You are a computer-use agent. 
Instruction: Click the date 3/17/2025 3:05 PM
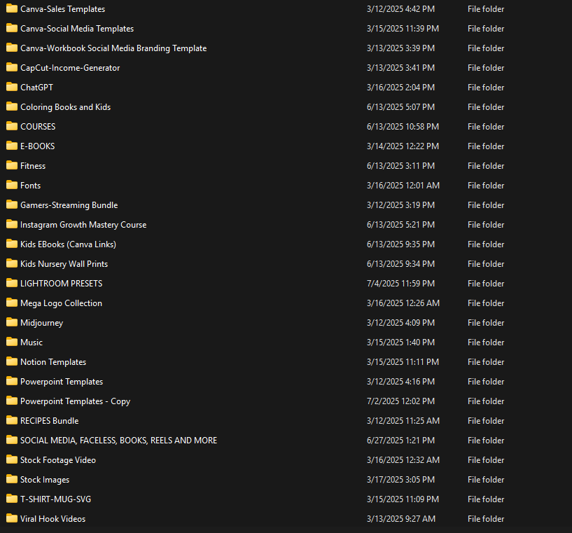click(400, 480)
